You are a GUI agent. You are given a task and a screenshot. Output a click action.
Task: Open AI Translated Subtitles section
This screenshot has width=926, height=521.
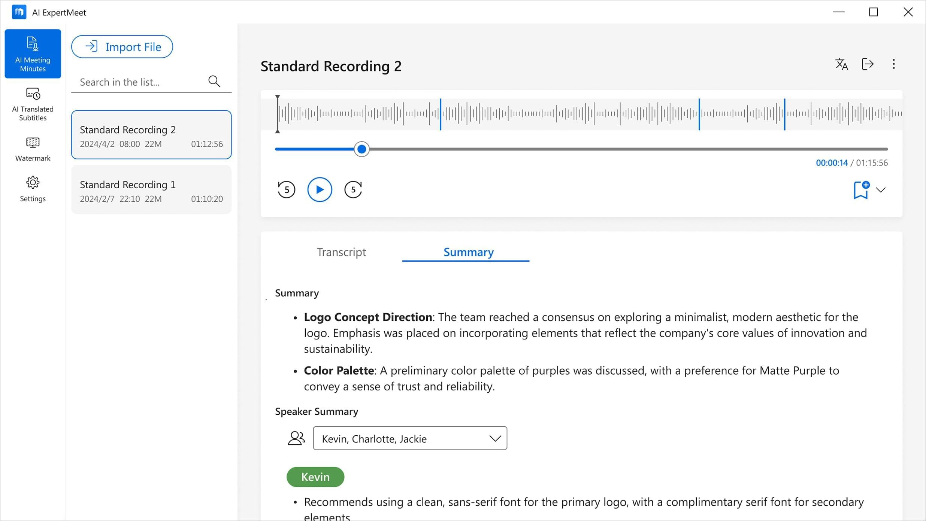pos(33,104)
